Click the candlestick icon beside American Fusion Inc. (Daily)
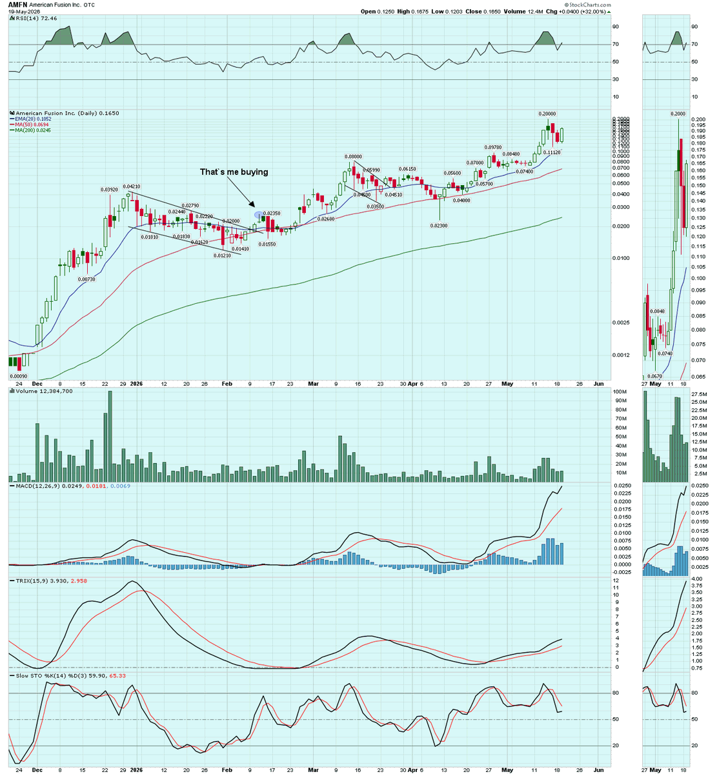 (x=12, y=113)
